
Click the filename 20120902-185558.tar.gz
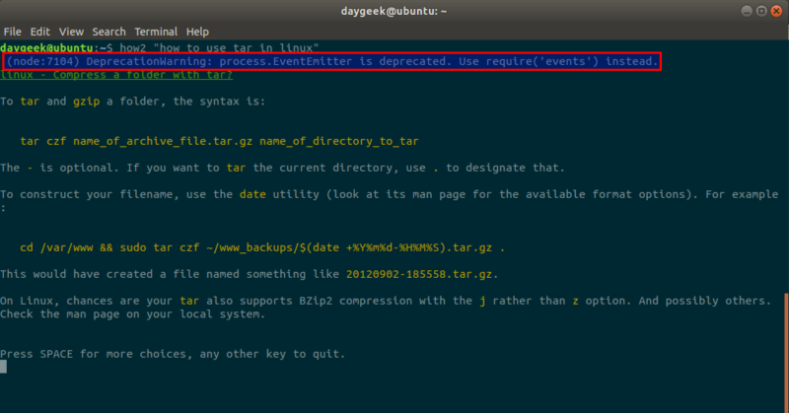click(x=419, y=274)
